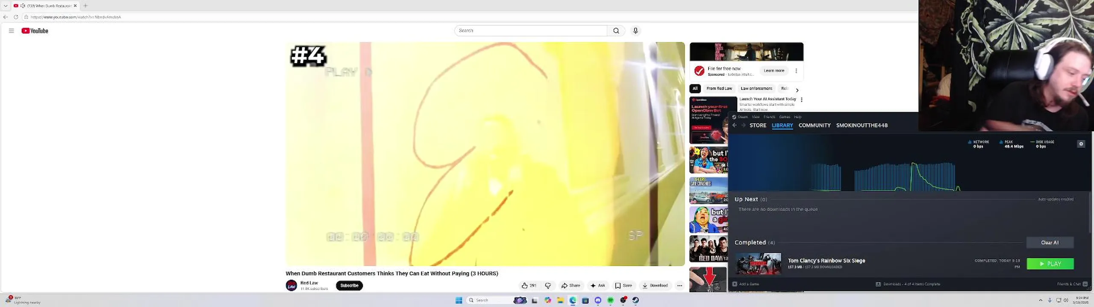The image size is (1094, 307).
Task: Select the From Red Law filter chip
Action: [x=719, y=89]
